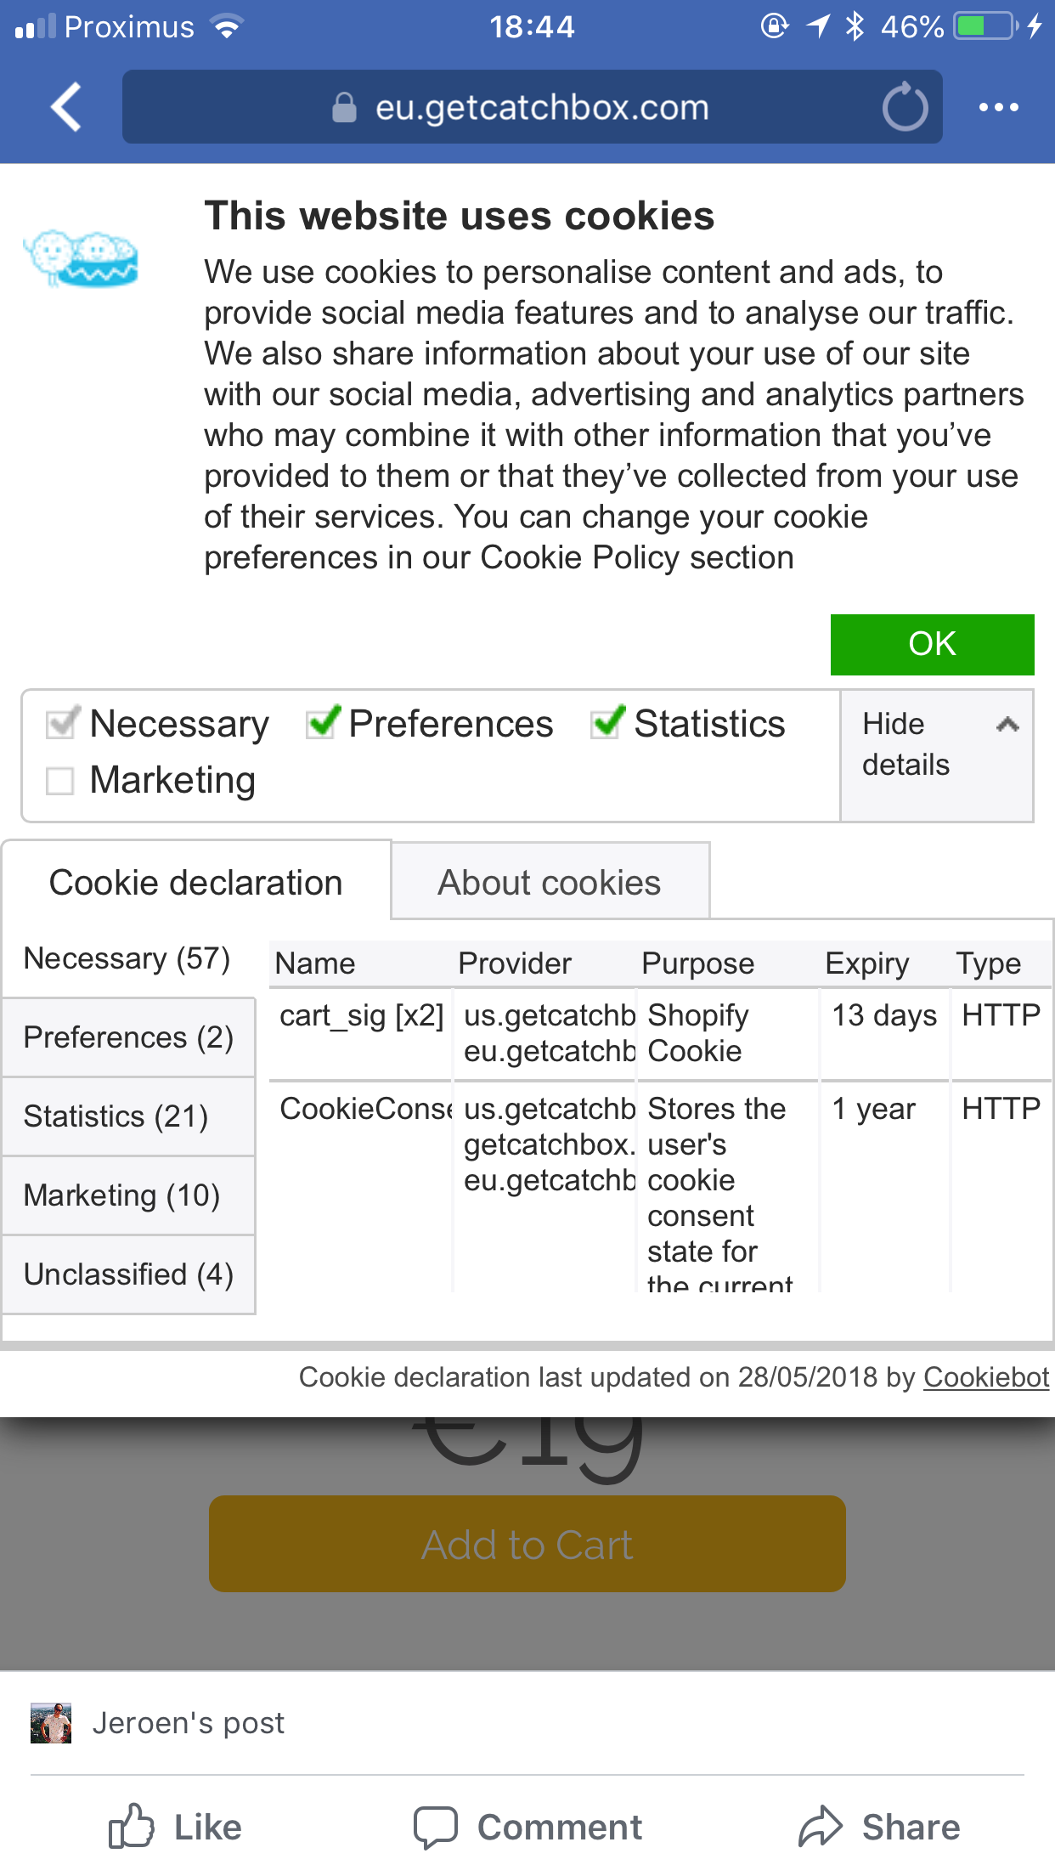Screen dimensions: 1055x1876
Task: Tap the Like thumbs-up icon
Action: [132, 1826]
